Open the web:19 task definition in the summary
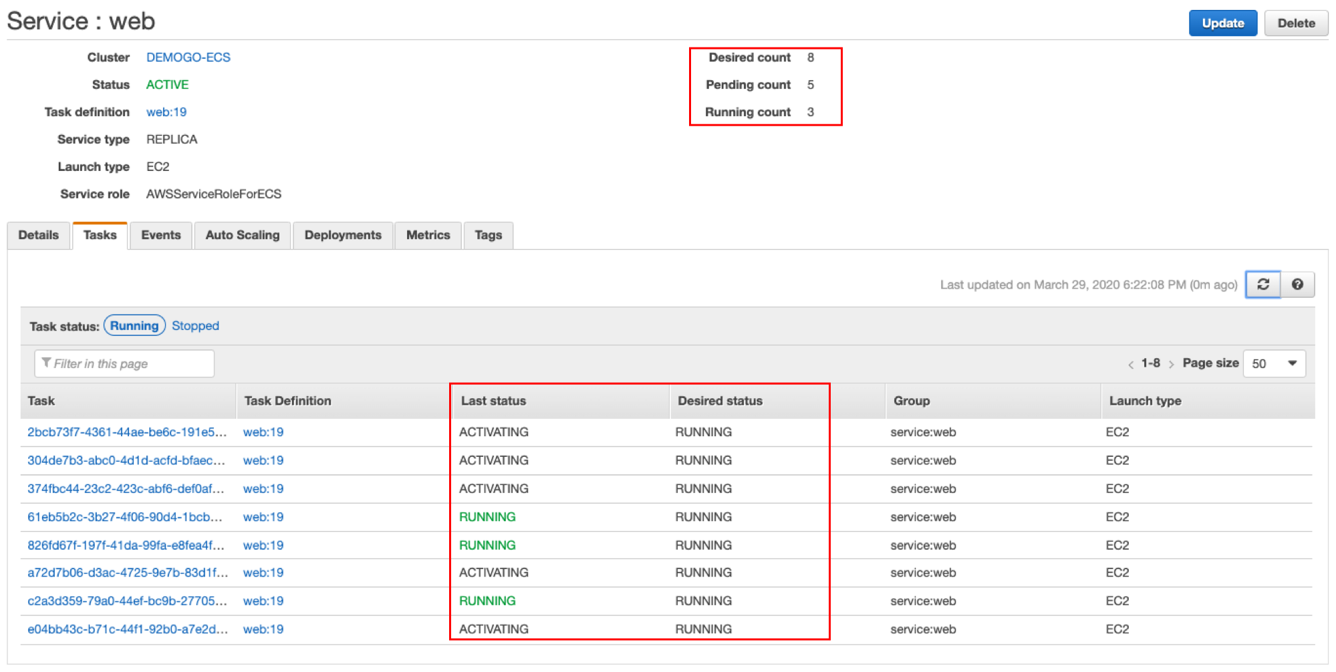This screenshot has width=1336, height=672. pos(166,112)
